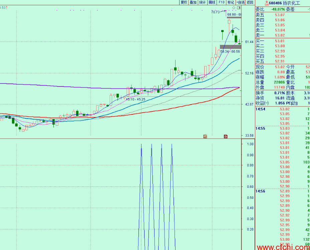Click the 涨幅 1.69% value
Image resolution: width=310 pixels, height=250 pixels.
point(280,77)
